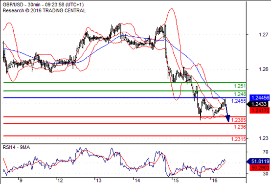Click the black 1.2433 current price marker
The height and width of the screenshot is (184, 271).
tap(258, 104)
